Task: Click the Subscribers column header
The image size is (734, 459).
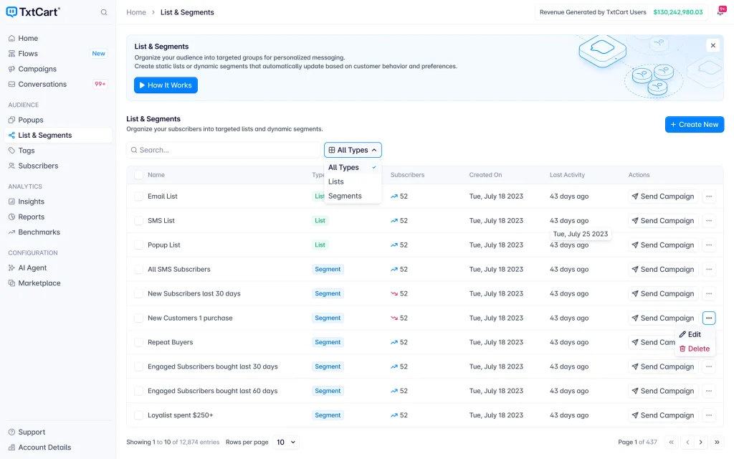Action: (407, 175)
